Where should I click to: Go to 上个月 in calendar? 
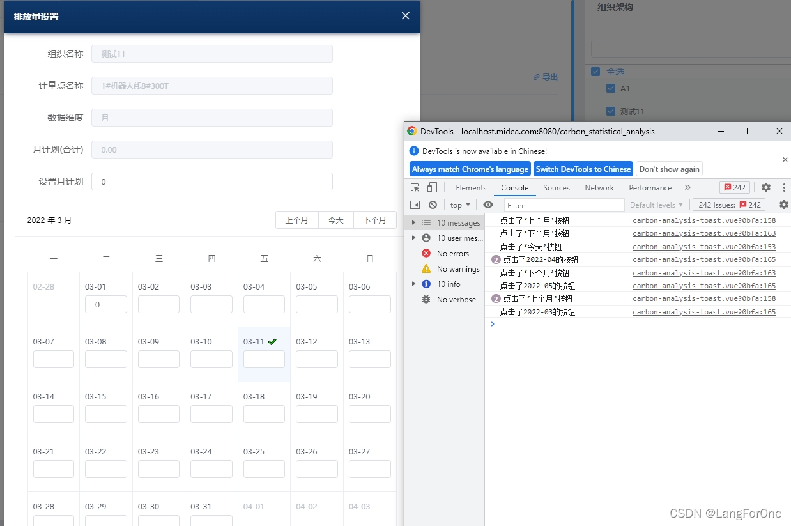pos(297,220)
